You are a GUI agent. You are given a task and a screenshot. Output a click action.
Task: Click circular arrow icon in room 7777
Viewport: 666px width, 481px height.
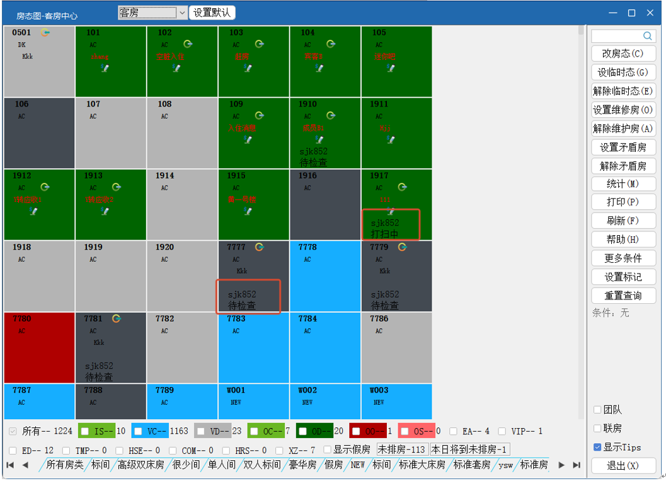pos(260,247)
